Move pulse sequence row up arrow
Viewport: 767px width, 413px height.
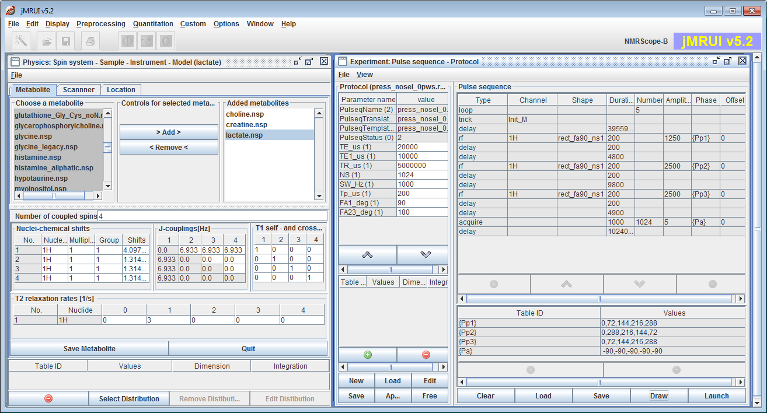(x=566, y=284)
